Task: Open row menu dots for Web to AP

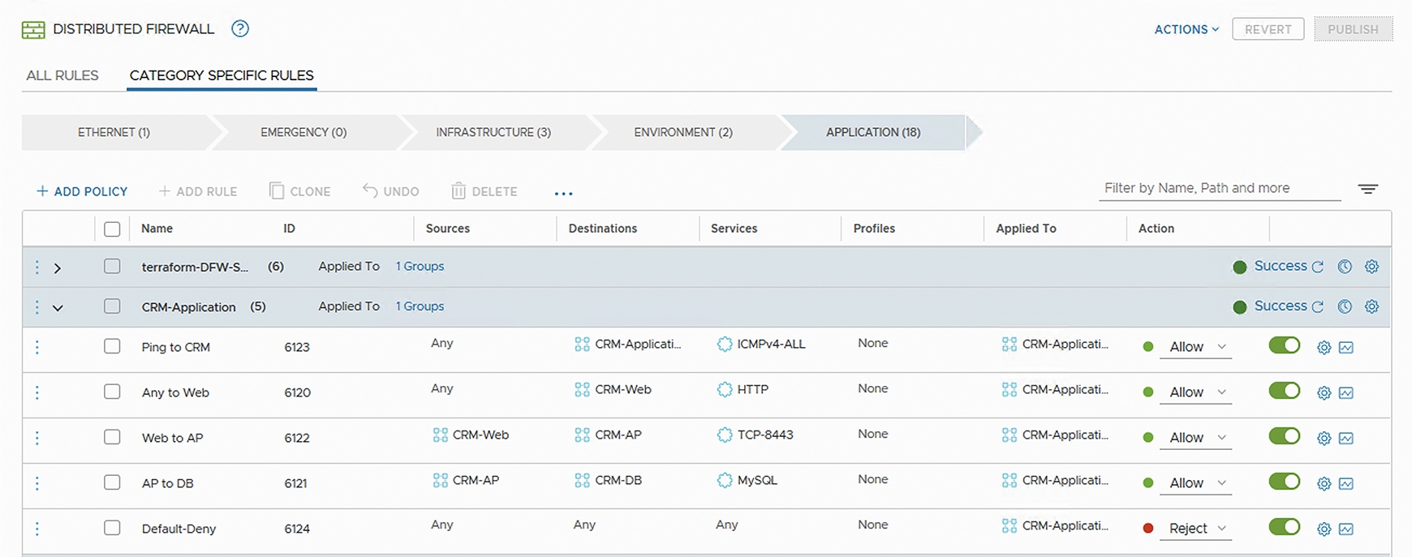Action: pos(37,438)
